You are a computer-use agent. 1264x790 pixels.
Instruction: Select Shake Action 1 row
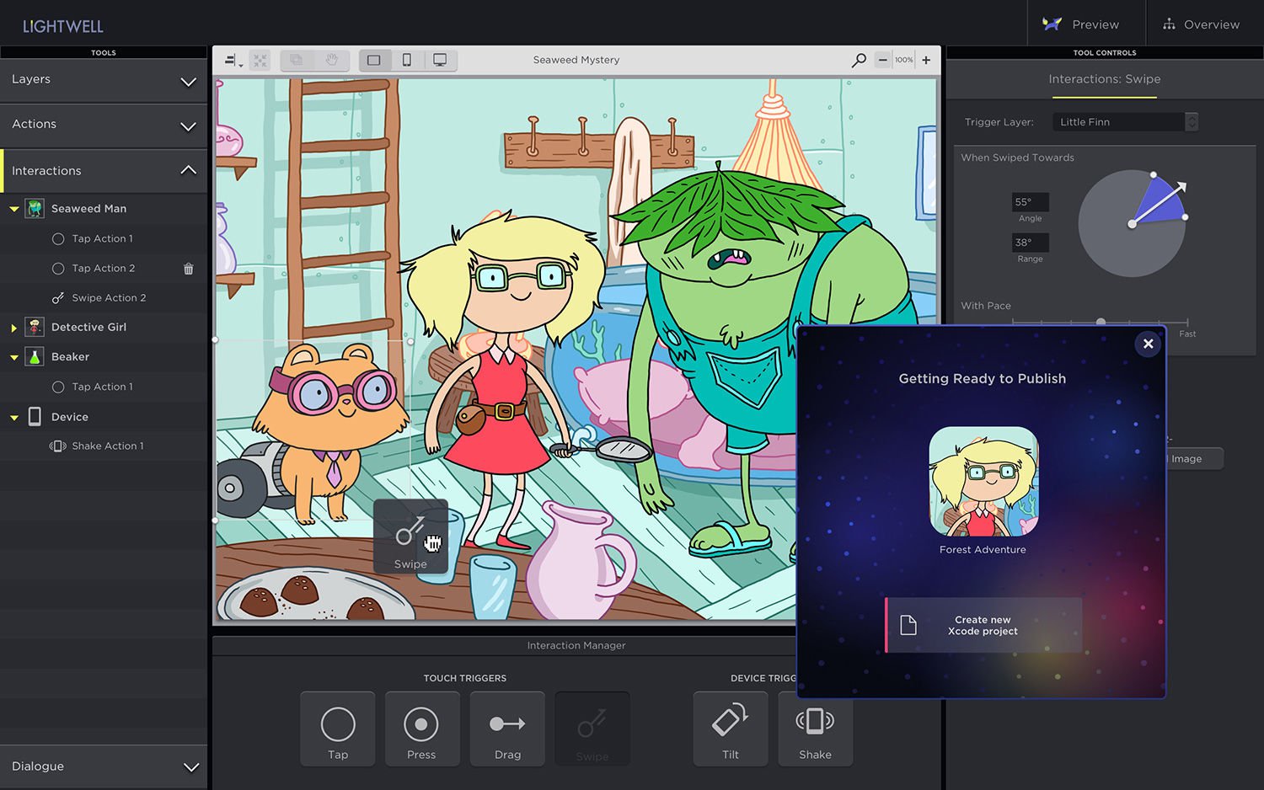(104, 446)
